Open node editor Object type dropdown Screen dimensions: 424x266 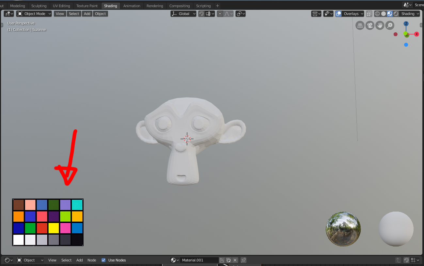(30, 260)
